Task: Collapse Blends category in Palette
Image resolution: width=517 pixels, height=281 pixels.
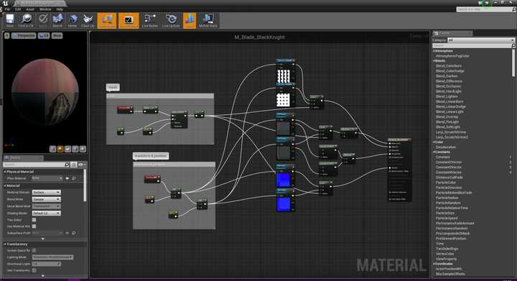Action: [x=434, y=60]
